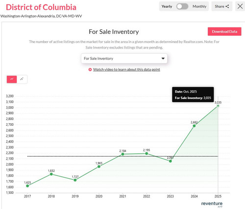Switch to scatter plot view icon
Viewport: 245px width, 209px height.
[22, 79]
